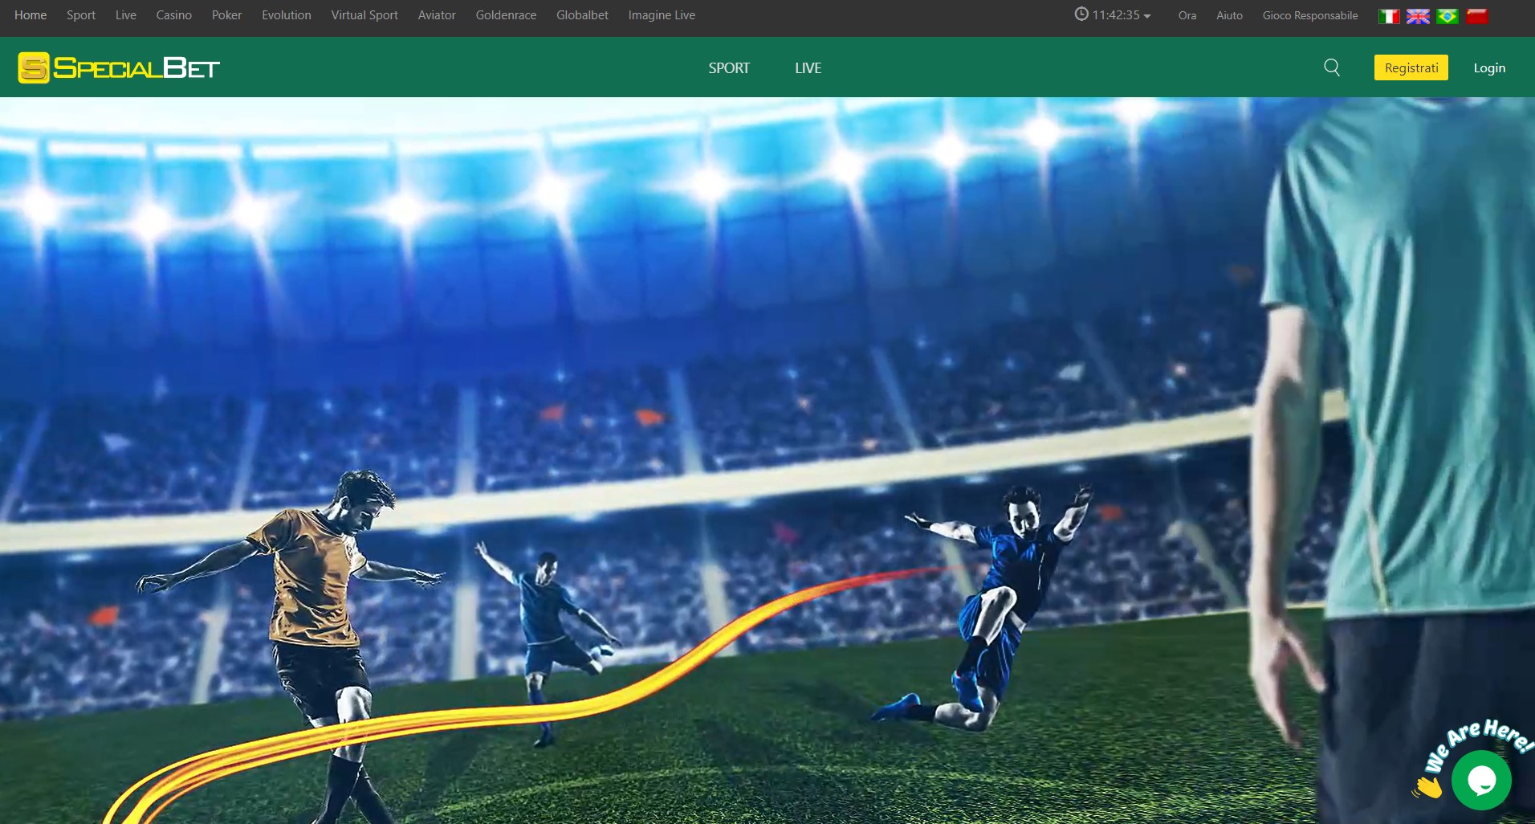Select SPORT tab in green header
Image resolution: width=1535 pixels, height=824 pixels.
click(x=729, y=68)
